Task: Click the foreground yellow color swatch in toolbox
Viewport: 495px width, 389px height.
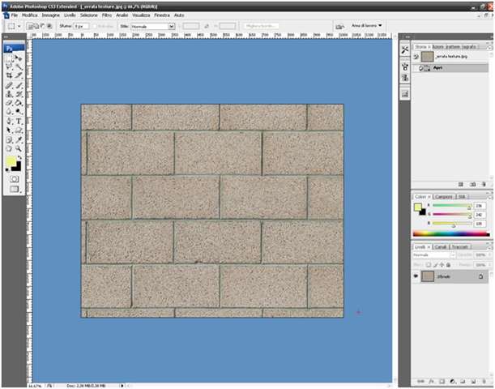Action: (11, 162)
